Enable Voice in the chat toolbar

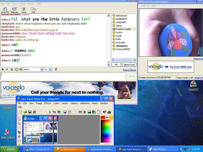pos(24,10)
